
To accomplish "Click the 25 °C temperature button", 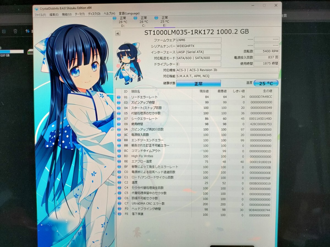I will point(266,83).
